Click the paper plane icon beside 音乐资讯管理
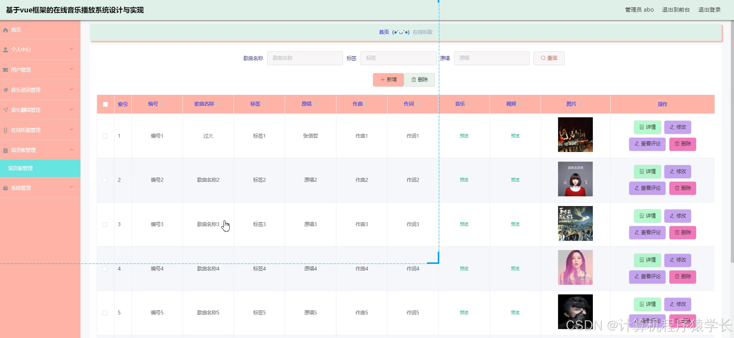The image size is (734, 338). 5,90
